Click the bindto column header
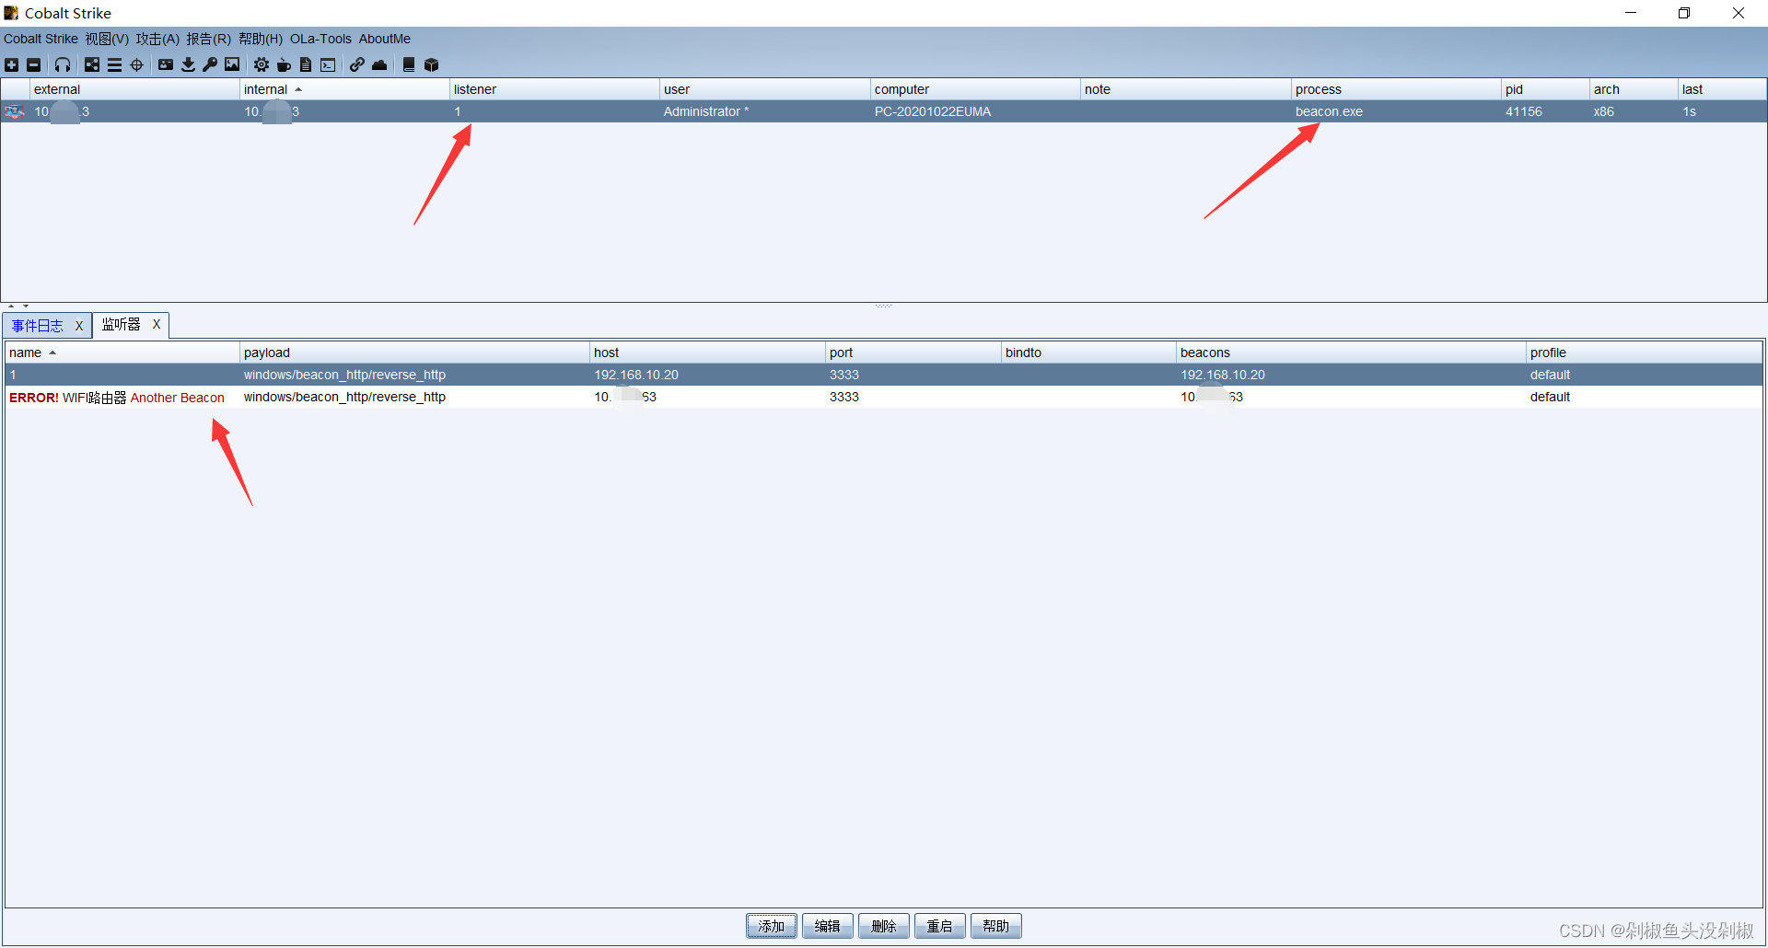Screen dimensions: 1768x948 (x=1088, y=353)
